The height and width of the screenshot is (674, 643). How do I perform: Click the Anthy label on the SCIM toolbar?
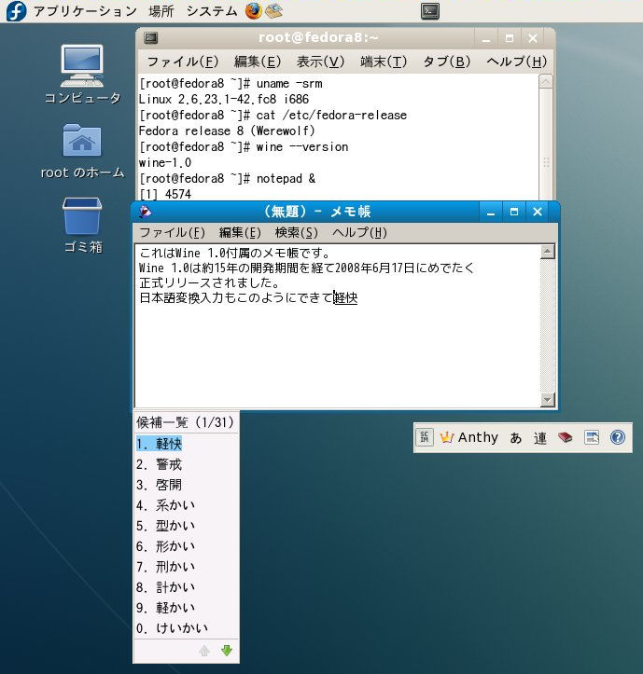[x=478, y=437]
